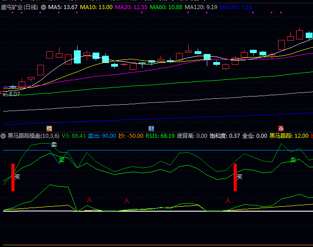Click the leftmost red 入 marker
This screenshot has height=247, width=313.
coord(89,200)
